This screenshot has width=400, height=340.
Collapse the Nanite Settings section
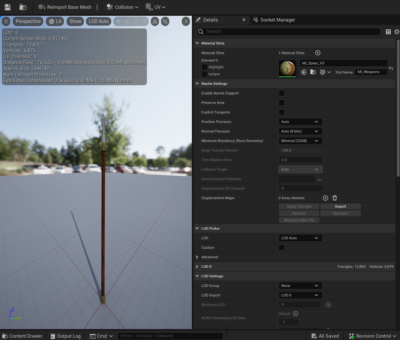pos(197,84)
